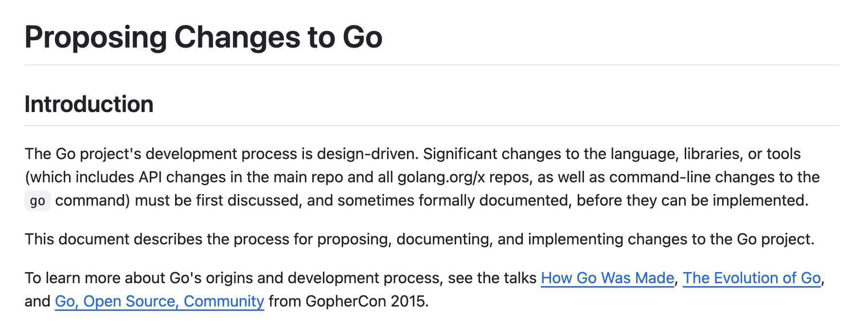
Task: Select the "Introduction" section heading
Action: click(x=89, y=104)
